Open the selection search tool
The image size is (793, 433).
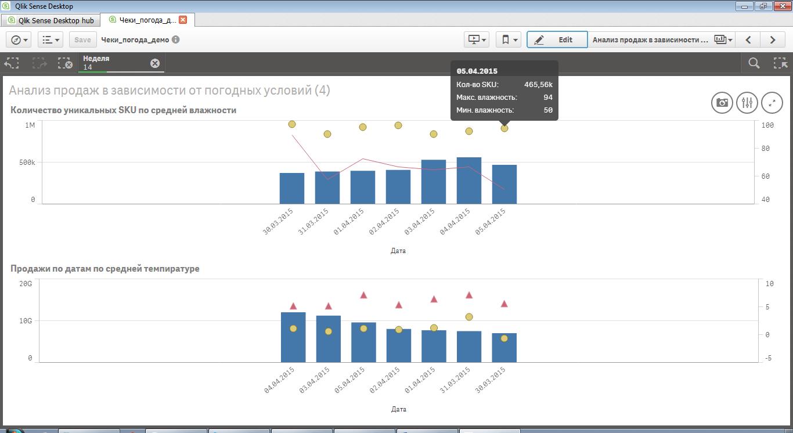754,63
